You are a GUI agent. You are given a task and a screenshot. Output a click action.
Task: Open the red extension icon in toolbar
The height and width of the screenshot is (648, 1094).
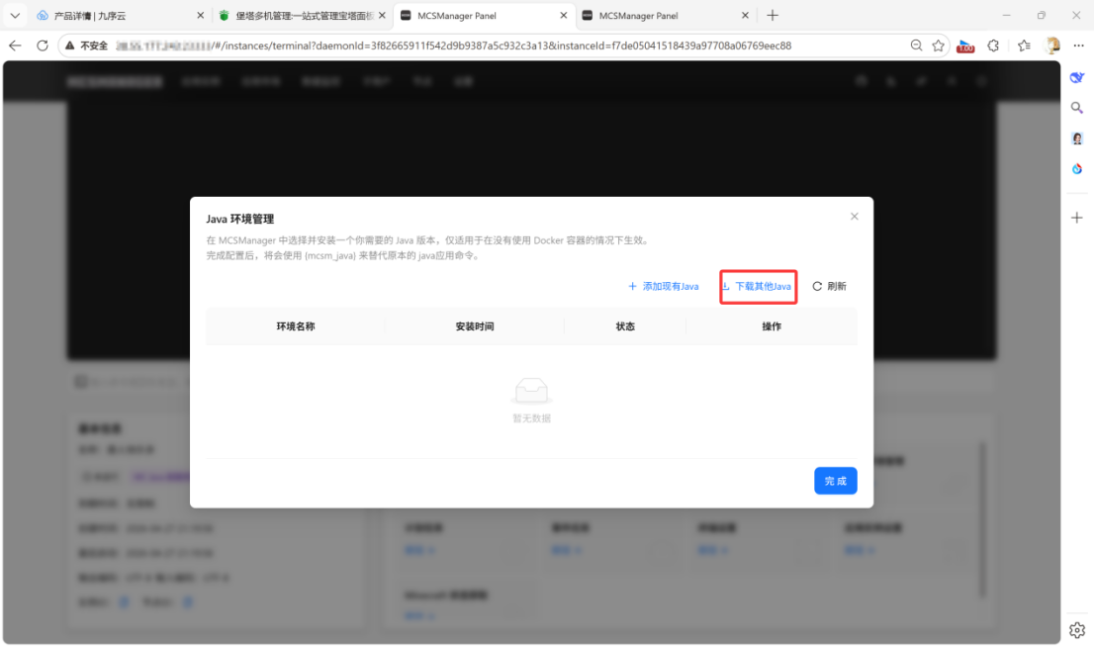tap(965, 46)
